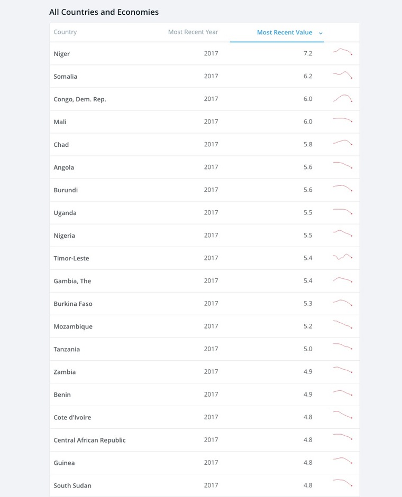Open the Niger country link

[x=62, y=54]
